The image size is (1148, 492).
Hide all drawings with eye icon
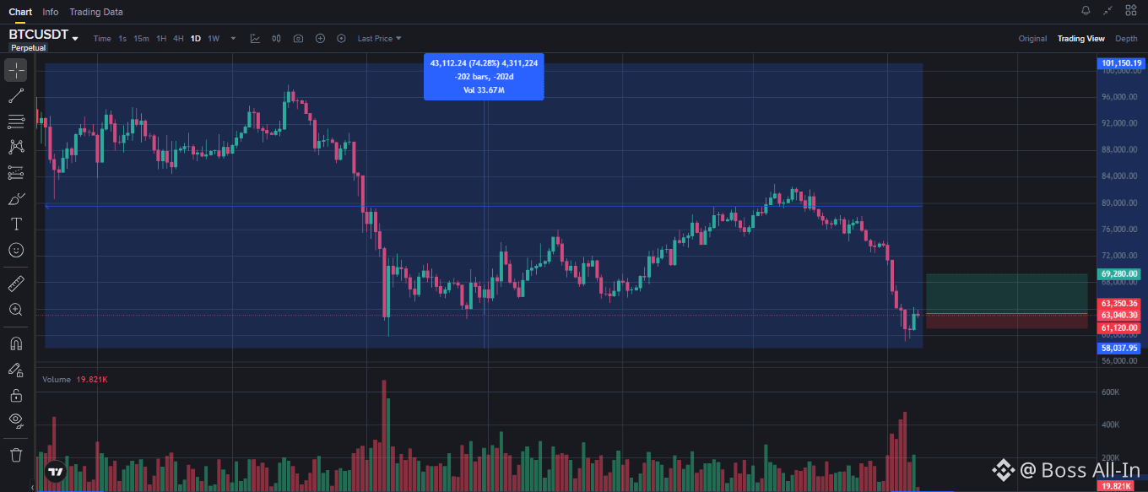tap(15, 420)
